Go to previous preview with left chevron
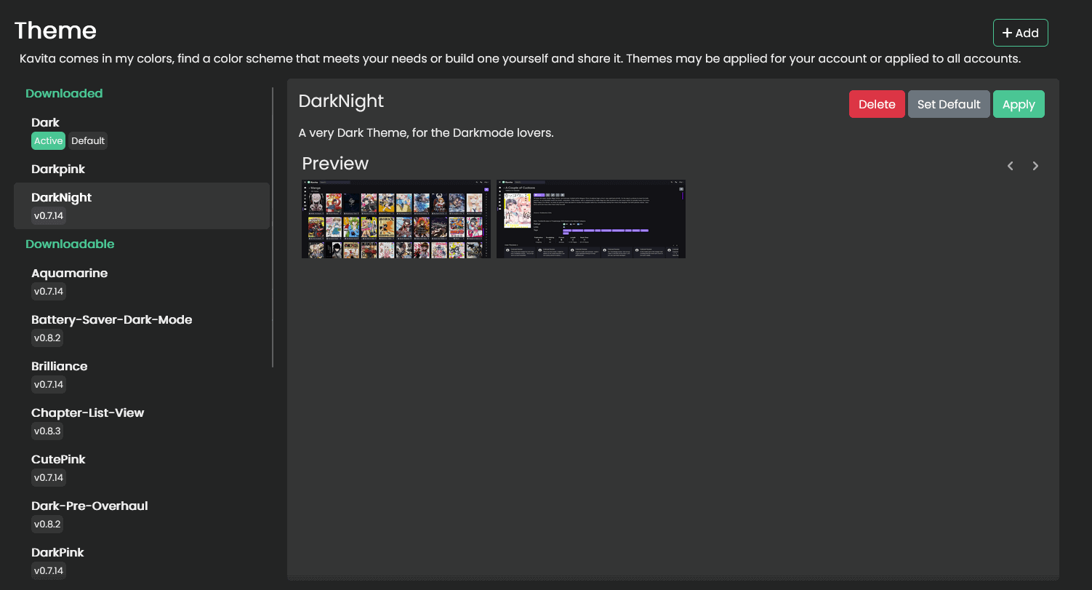This screenshot has height=590, width=1092. (x=1010, y=166)
